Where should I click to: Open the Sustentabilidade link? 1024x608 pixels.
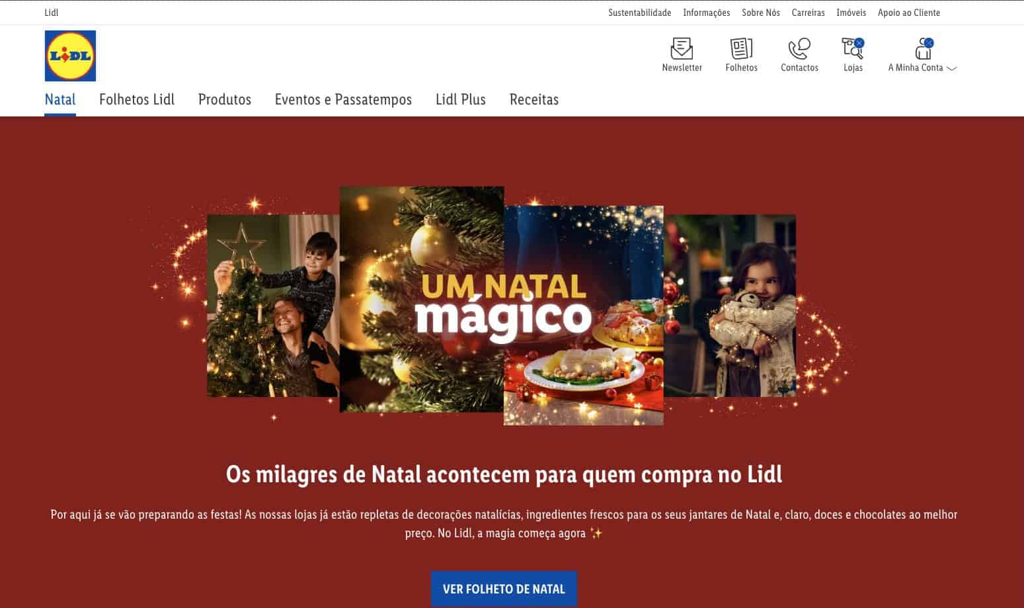(x=639, y=13)
